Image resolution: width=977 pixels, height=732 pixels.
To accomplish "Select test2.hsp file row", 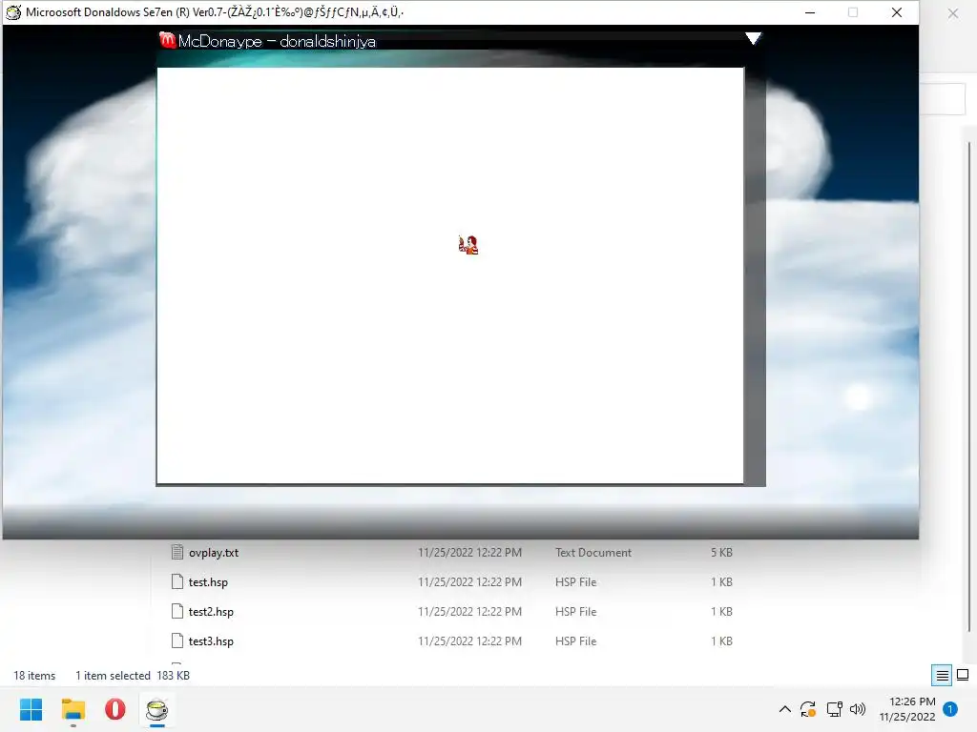I will [x=451, y=611].
